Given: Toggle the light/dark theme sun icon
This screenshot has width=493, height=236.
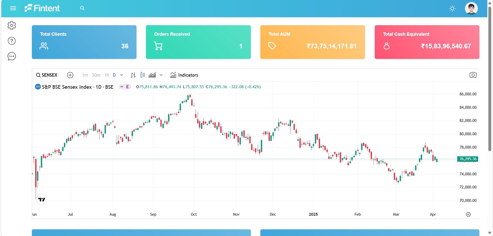Looking at the screenshot, I should pyautogui.click(x=452, y=8).
